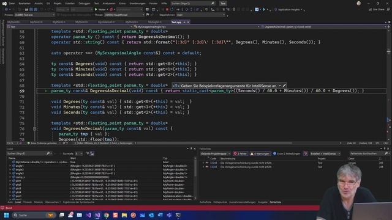Open Erstellen + IntelliSense dropdown

click(x=325, y=153)
